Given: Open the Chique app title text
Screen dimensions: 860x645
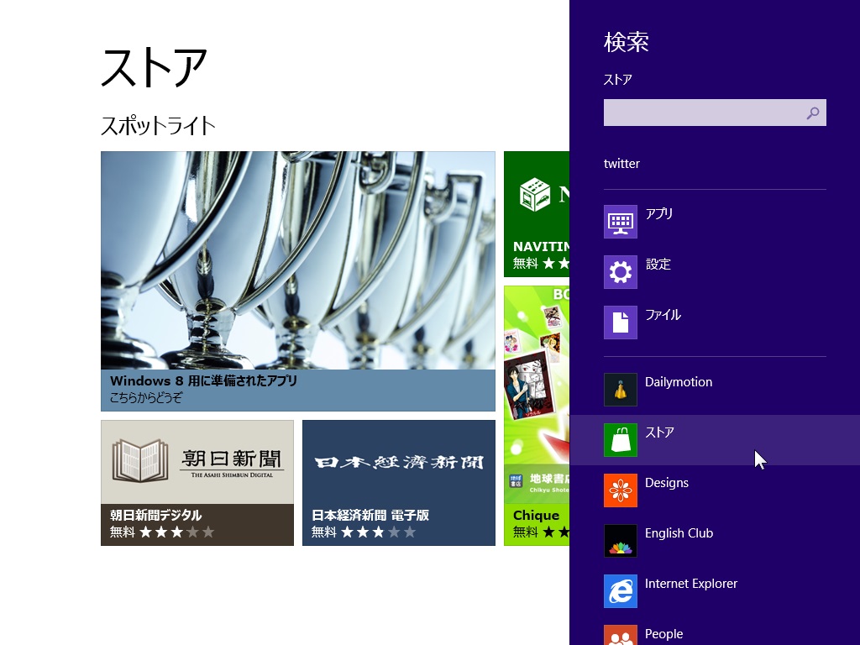Looking at the screenshot, I should pyautogui.click(x=537, y=516).
